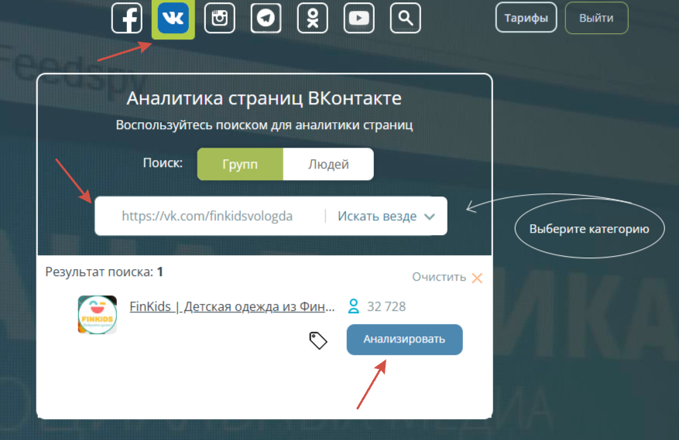Click the tag label icon

[318, 340]
